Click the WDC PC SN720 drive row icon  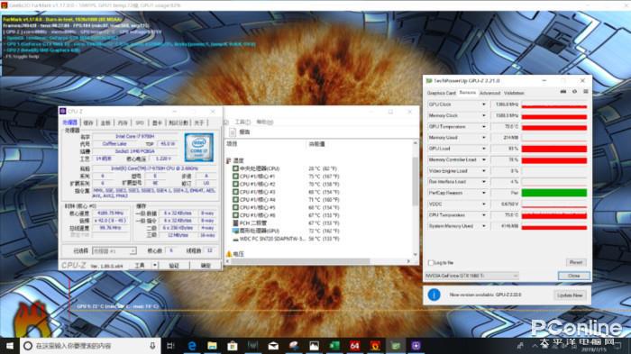[x=235, y=239]
